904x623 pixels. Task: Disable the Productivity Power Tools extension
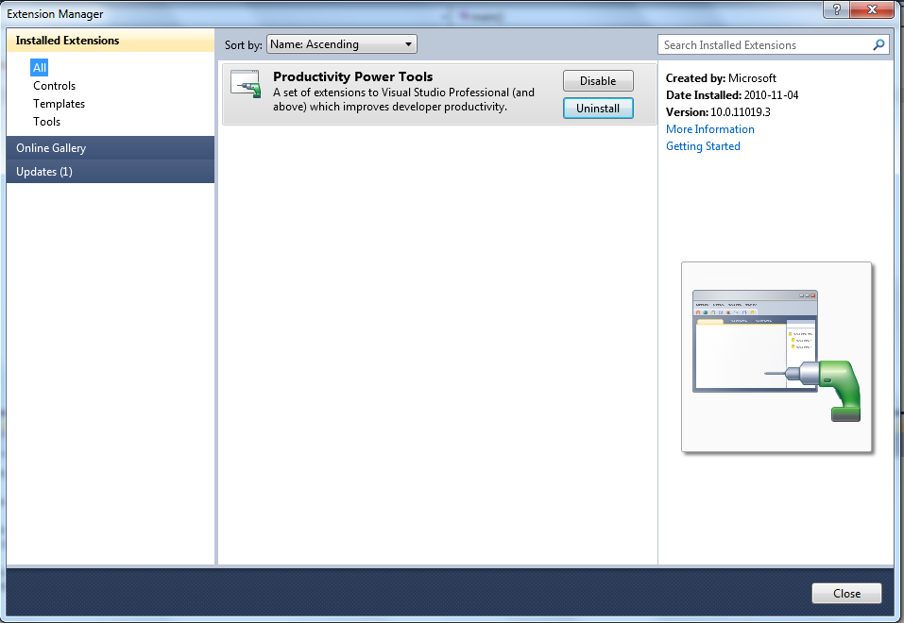[598, 81]
